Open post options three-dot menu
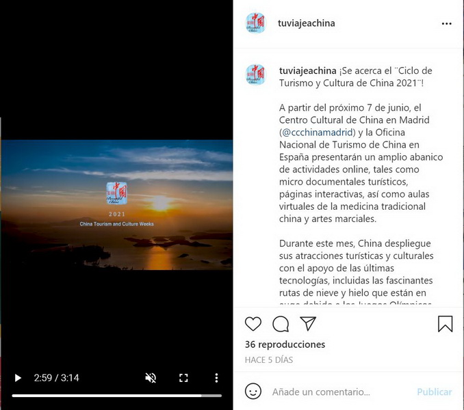The height and width of the screenshot is (410, 464). point(446,24)
